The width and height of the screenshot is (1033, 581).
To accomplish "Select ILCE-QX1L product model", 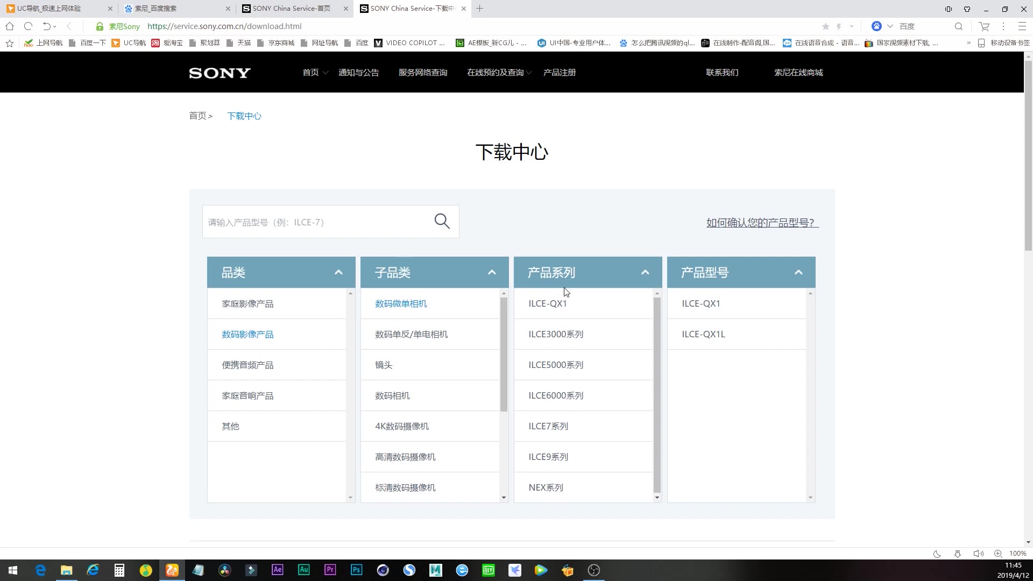I will point(737,334).
